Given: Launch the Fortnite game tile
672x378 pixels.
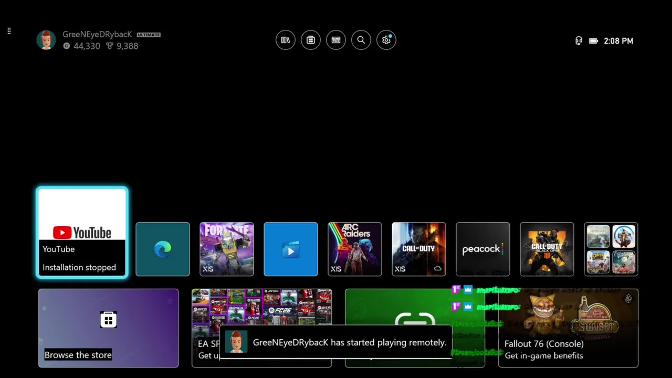Looking at the screenshot, I should (x=227, y=249).
